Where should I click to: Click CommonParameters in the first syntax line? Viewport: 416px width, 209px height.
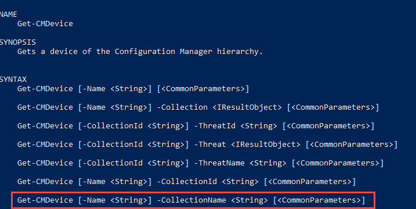coord(205,89)
